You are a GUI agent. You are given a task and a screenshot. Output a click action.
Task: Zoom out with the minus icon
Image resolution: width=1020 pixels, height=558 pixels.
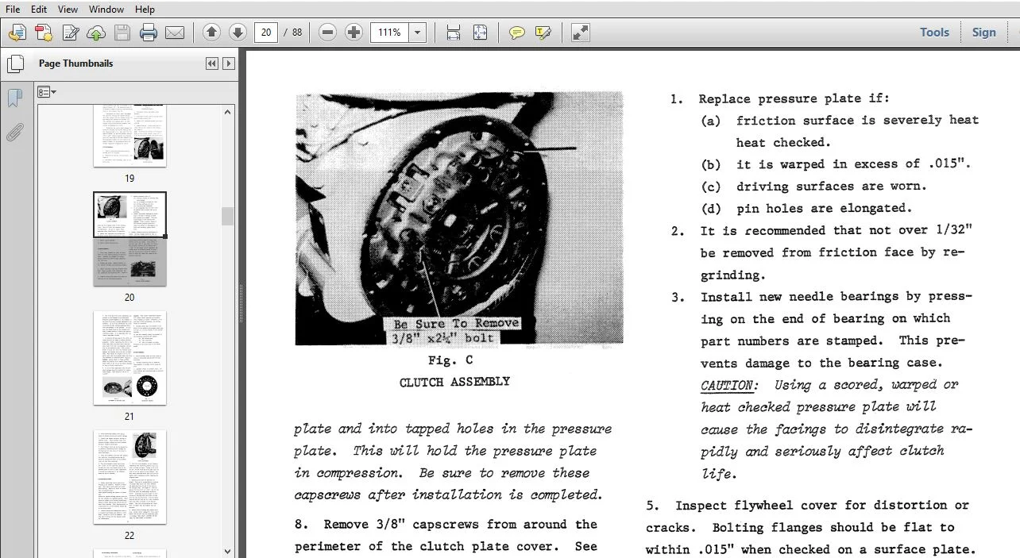(x=327, y=33)
